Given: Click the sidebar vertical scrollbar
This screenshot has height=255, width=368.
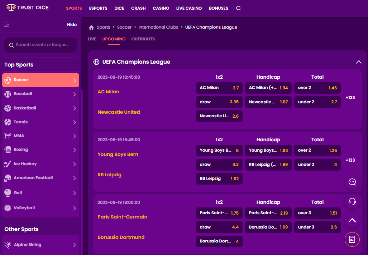Looking at the screenshot, I should [x=82, y=54].
